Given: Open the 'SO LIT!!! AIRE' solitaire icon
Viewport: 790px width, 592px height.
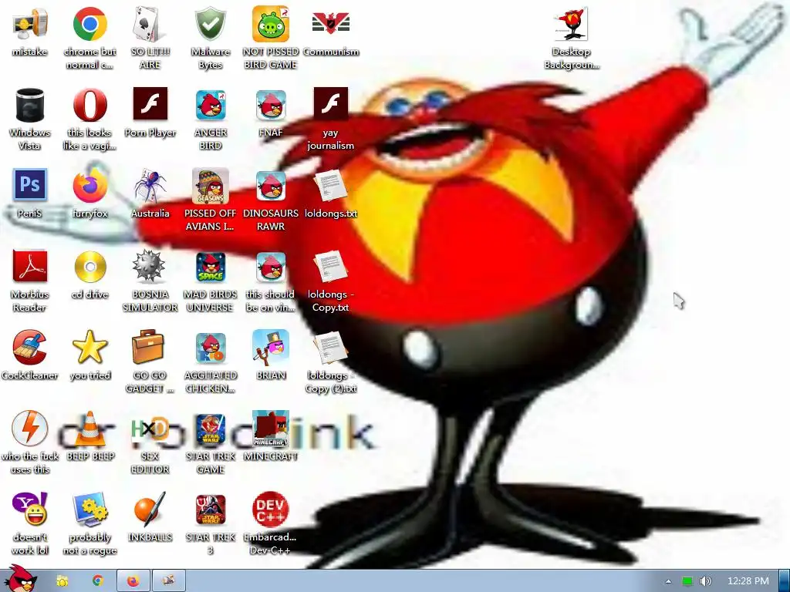Looking at the screenshot, I should tap(150, 24).
